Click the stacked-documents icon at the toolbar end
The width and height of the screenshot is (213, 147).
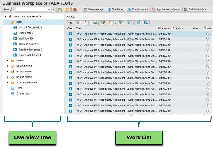146,23
